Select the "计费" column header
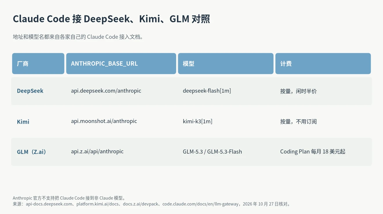 [x=323, y=64]
